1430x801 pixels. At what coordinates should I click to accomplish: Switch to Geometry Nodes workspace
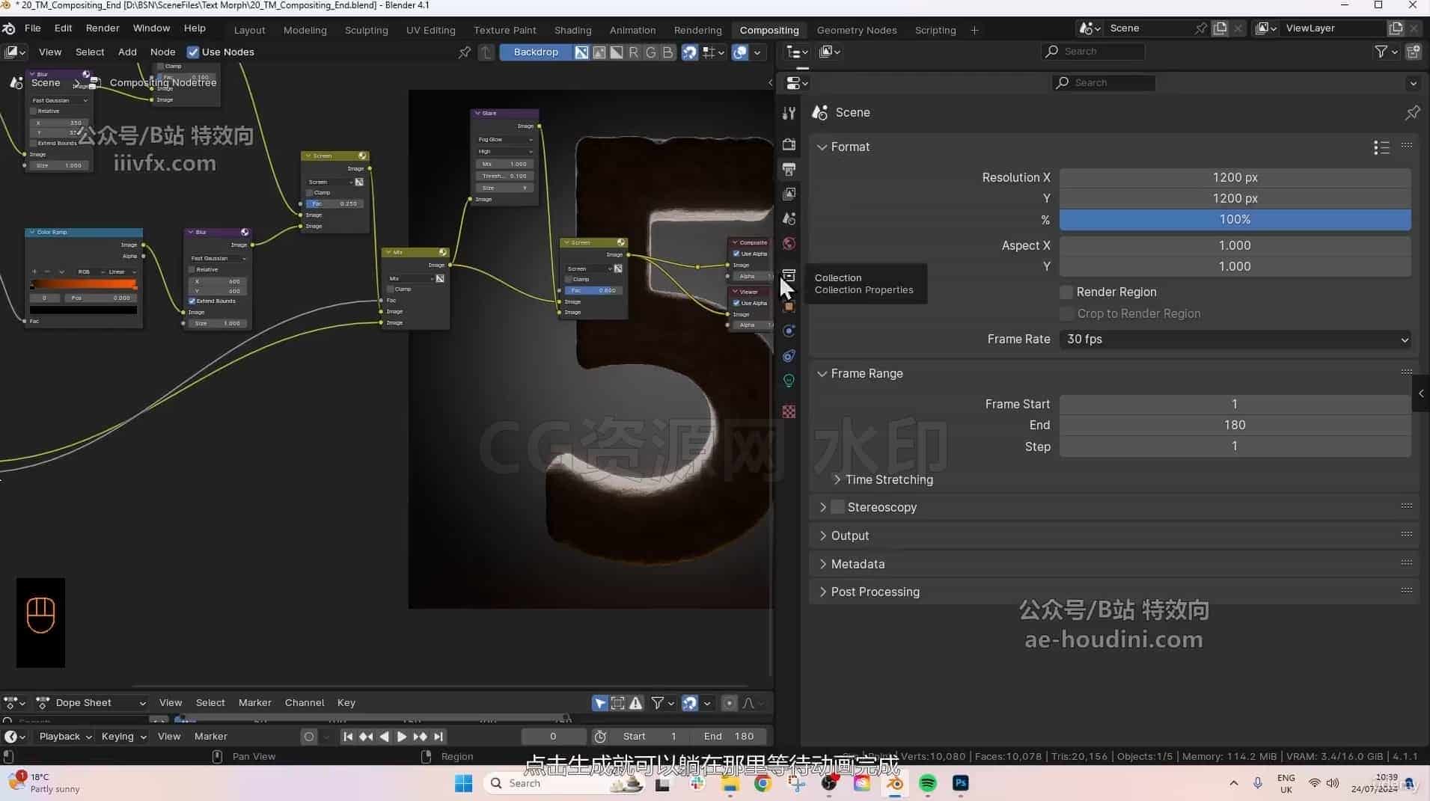(x=856, y=31)
